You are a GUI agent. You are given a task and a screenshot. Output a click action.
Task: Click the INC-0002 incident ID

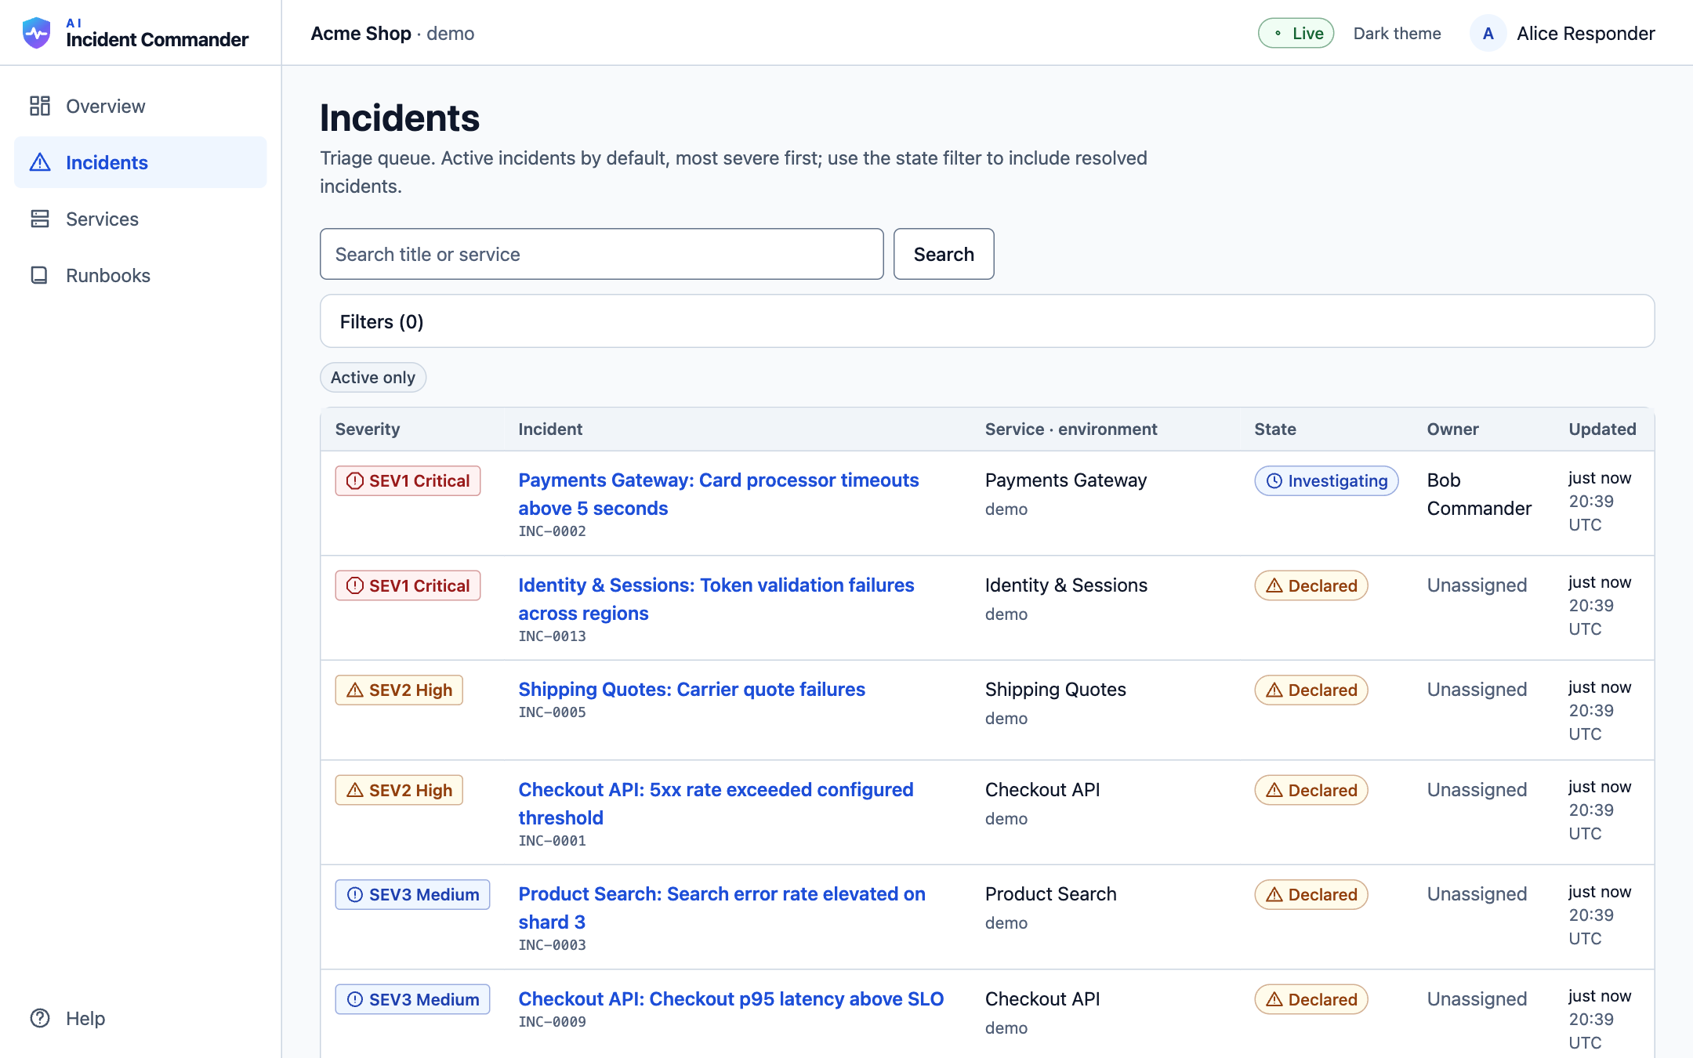click(x=553, y=531)
